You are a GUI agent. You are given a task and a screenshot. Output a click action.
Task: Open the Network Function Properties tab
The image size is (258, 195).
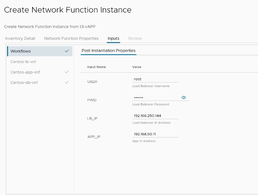(71, 38)
